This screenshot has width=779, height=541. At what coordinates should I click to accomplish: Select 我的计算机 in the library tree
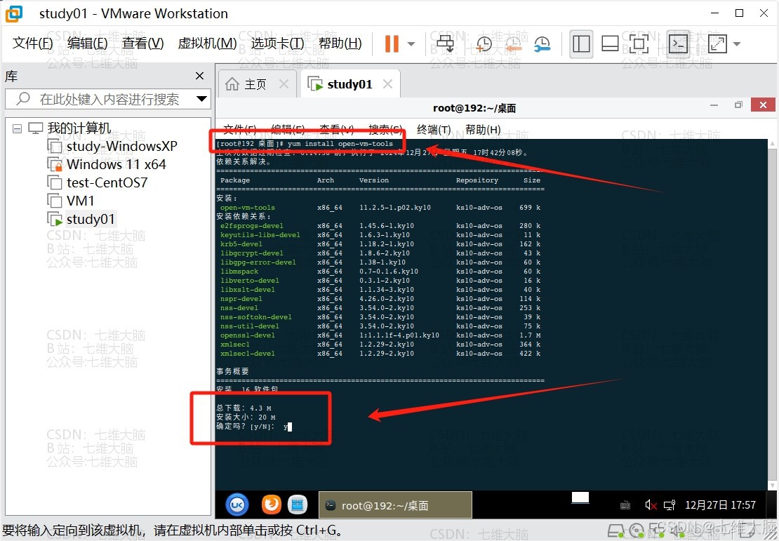click(79, 128)
